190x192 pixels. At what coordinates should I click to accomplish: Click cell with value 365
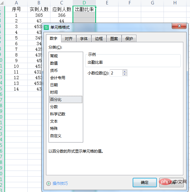coord(39,15)
